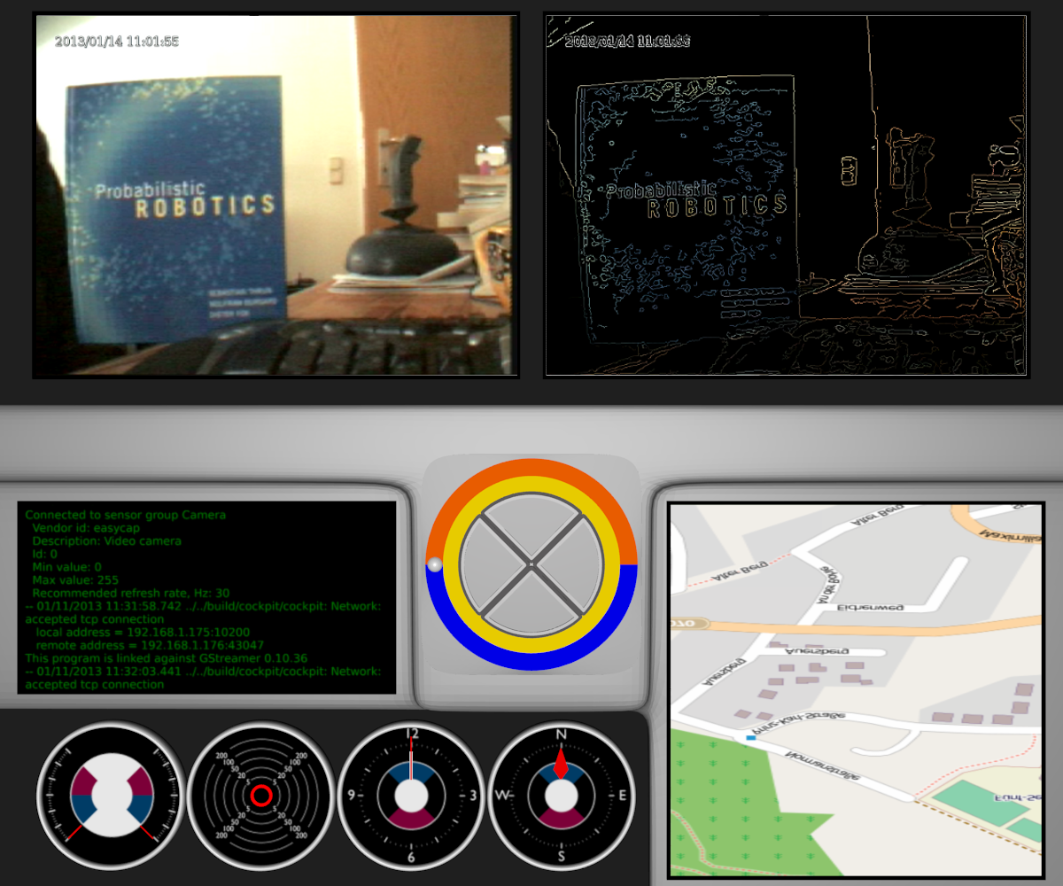Click the 'E' label on the compass
The width and height of the screenshot is (1063, 886).
pyautogui.click(x=622, y=796)
